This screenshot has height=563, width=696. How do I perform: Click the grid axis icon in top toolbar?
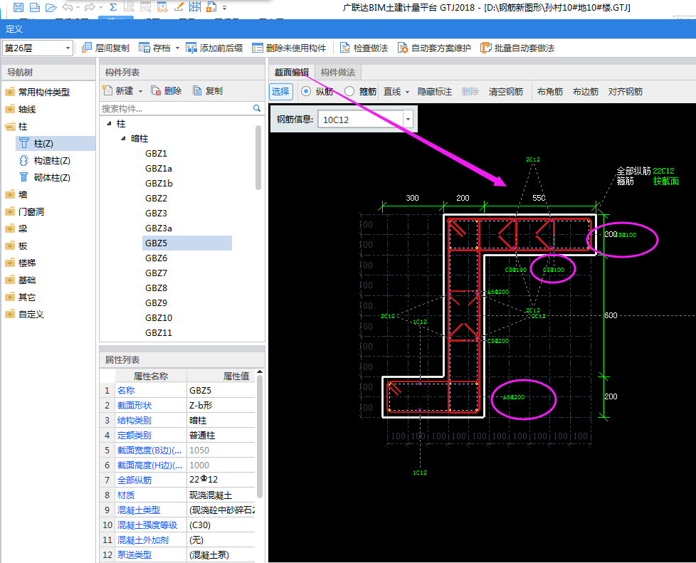click(195, 7)
